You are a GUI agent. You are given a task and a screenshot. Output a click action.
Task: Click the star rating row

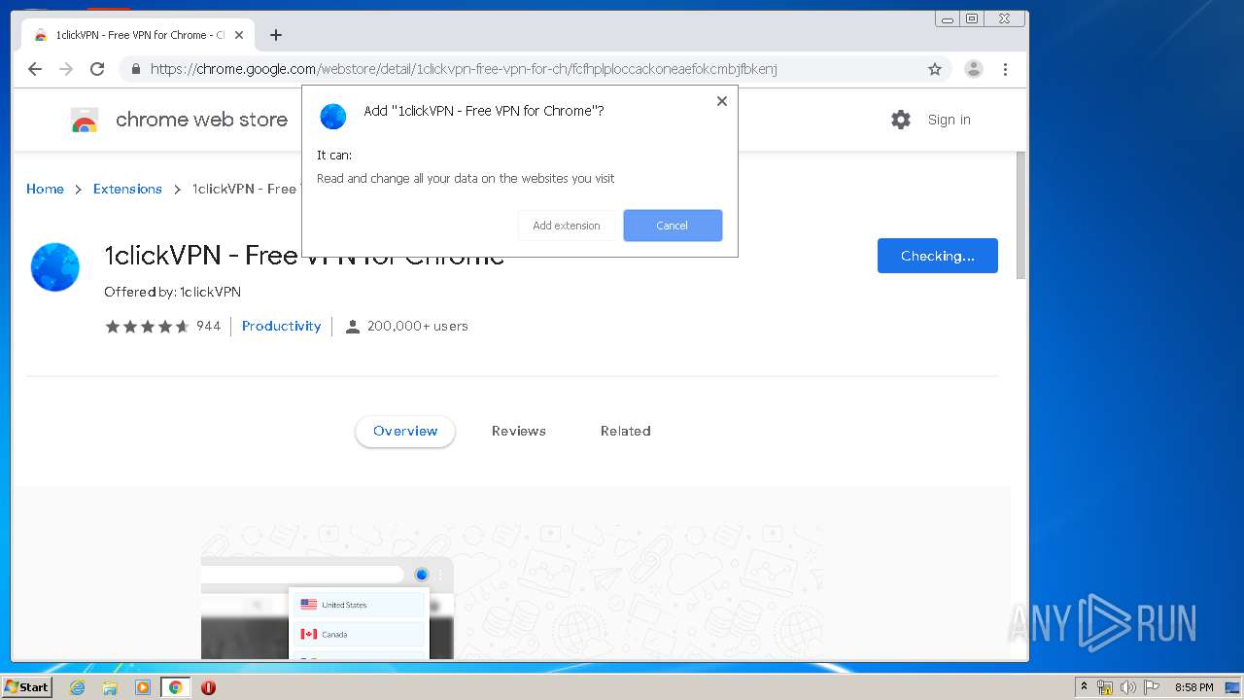(147, 327)
